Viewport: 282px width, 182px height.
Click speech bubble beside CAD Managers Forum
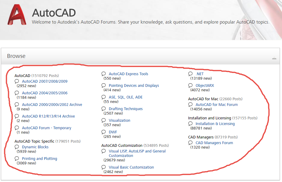tap(190, 143)
